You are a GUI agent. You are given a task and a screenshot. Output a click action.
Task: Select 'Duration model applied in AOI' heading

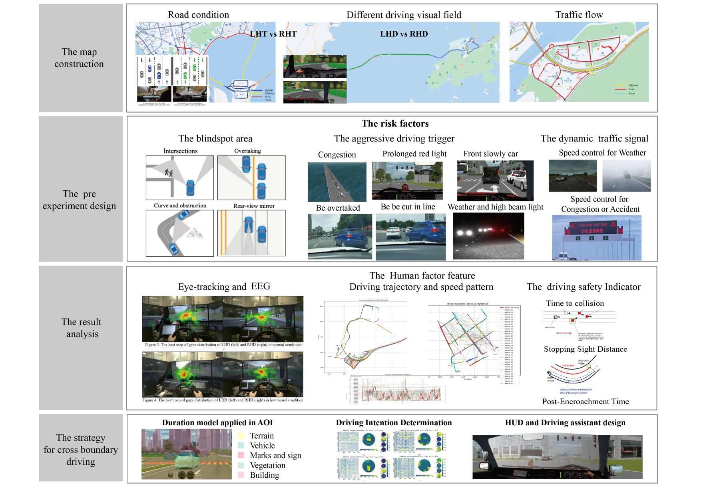tap(217, 423)
